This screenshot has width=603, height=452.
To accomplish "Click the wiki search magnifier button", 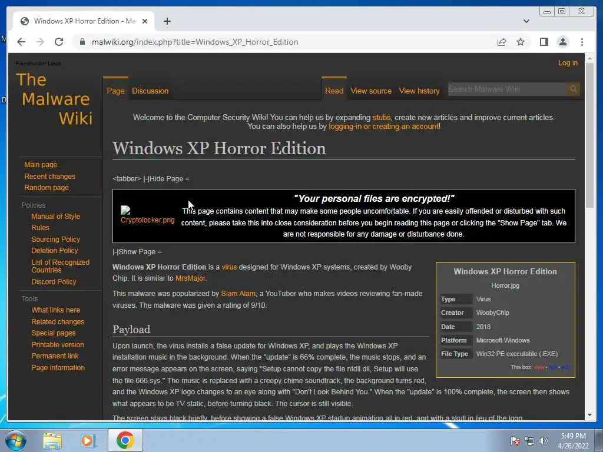I will pyautogui.click(x=573, y=89).
